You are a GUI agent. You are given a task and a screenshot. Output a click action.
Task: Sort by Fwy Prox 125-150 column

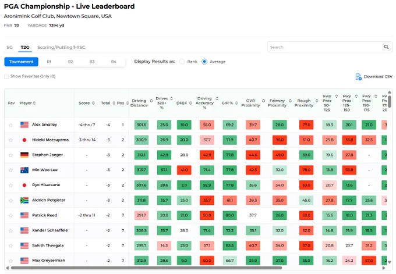[356, 96]
